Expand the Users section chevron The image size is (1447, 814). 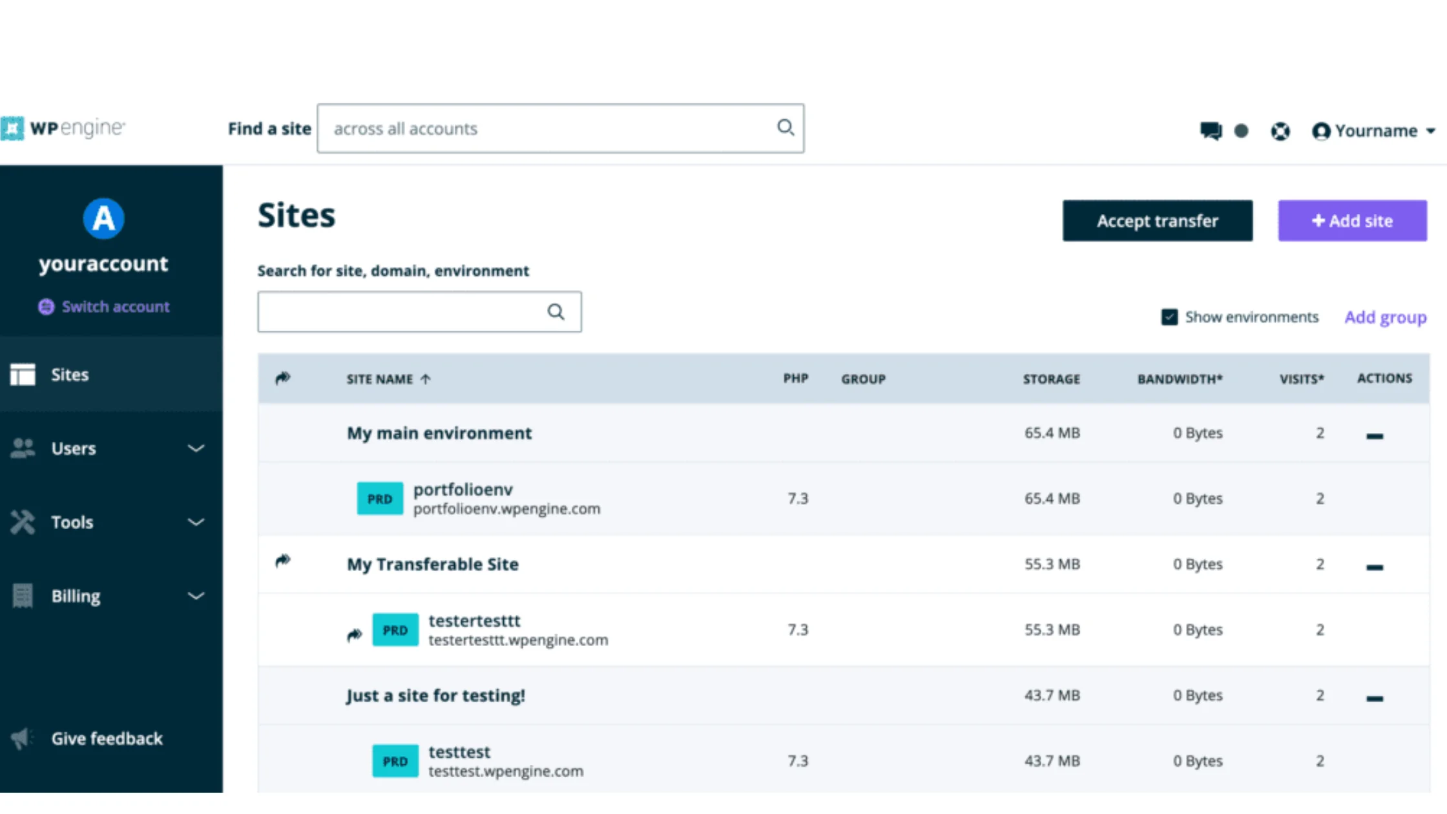[x=196, y=448]
